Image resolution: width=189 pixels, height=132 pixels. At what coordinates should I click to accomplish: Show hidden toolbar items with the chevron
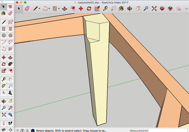[186, 9]
